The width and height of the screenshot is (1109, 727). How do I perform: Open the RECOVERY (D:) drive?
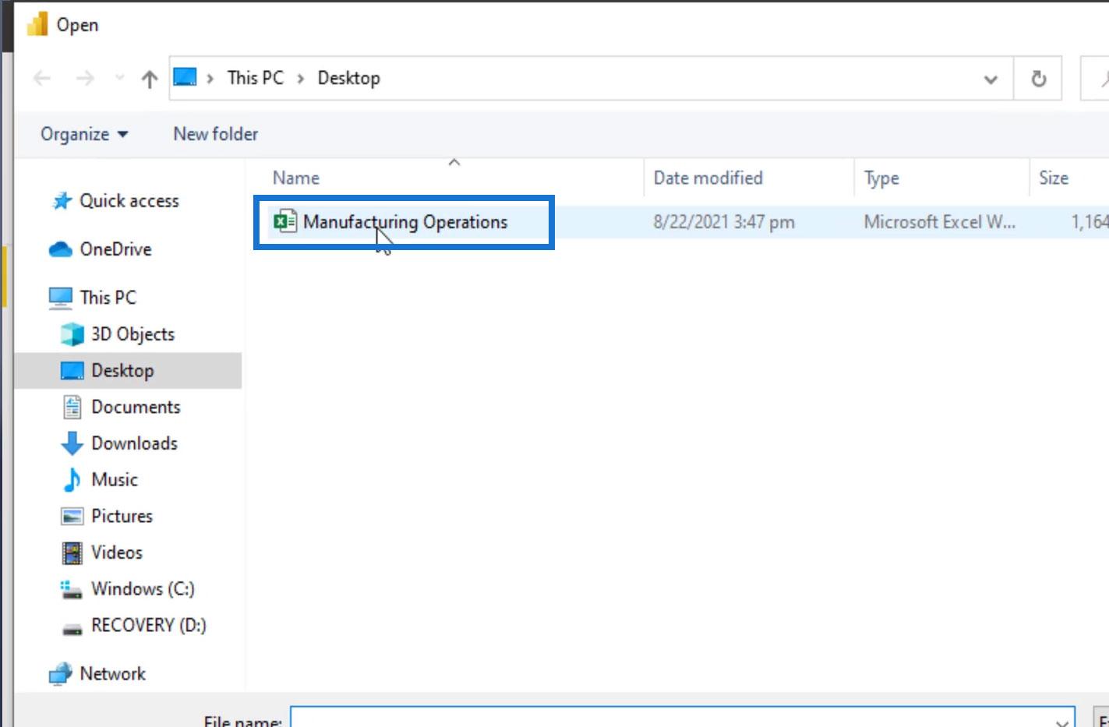click(149, 626)
